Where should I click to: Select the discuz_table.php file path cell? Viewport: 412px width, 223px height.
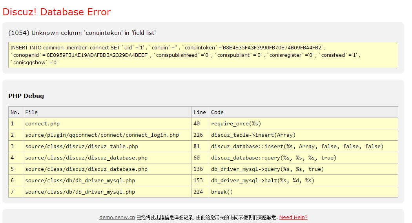click(107, 147)
